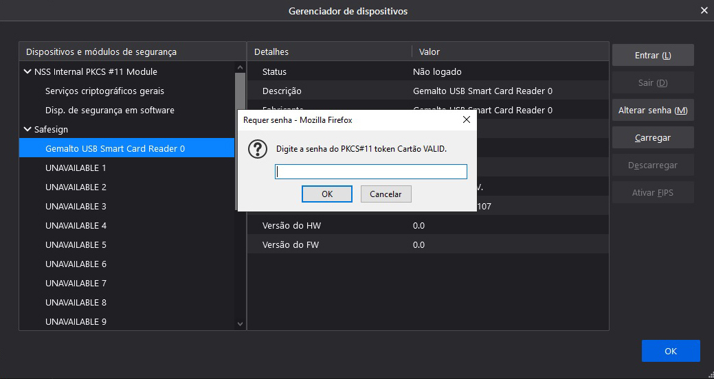
Task: Click the Detalhes column header
Action: (x=271, y=51)
